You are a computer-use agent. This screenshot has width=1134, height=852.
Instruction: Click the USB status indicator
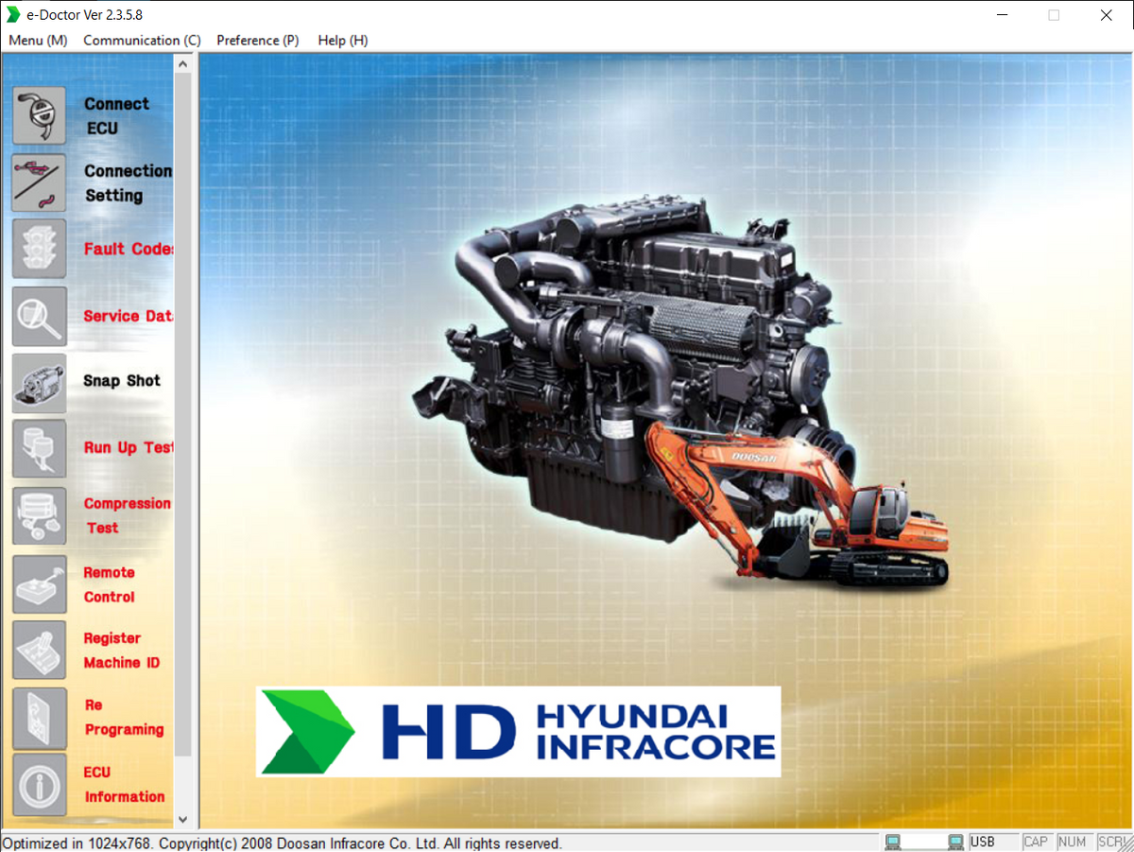click(x=983, y=842)
